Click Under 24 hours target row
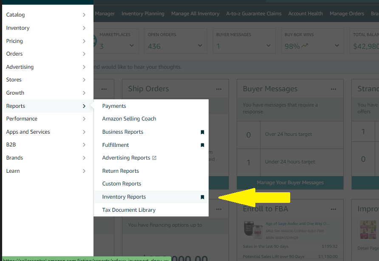 [x=290, y=163]
